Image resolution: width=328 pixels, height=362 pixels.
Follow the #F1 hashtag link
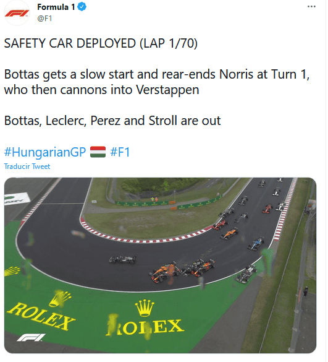120,152
